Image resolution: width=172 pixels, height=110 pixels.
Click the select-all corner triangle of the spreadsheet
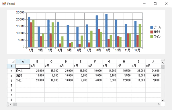[13, 62]
